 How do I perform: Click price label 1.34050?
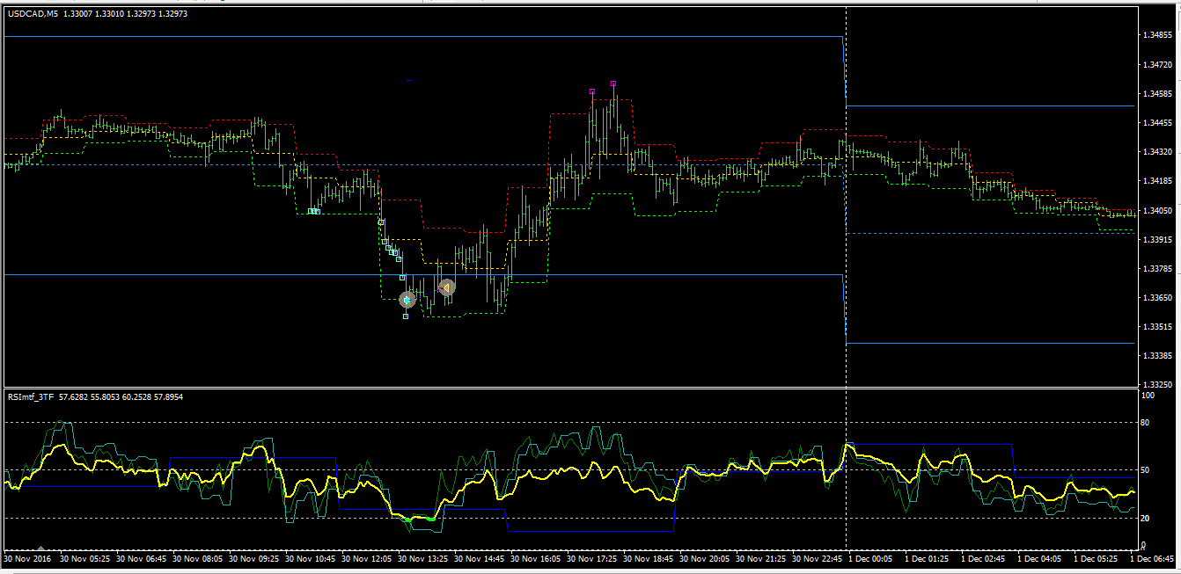pyautogui.click(x=1156, y=211)
